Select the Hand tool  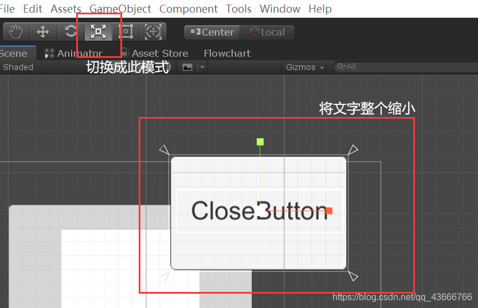(x=16, y=32)
